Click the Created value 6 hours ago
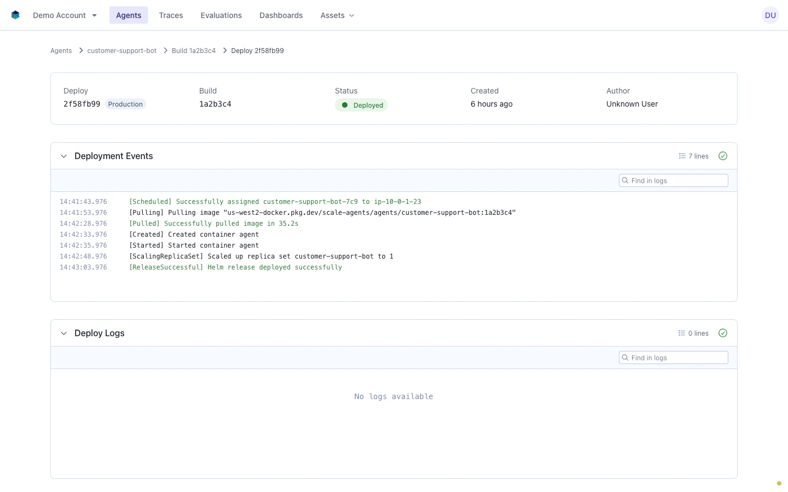Image resolution: width=788 pixels, height=492 pixels. coord(491,104)
